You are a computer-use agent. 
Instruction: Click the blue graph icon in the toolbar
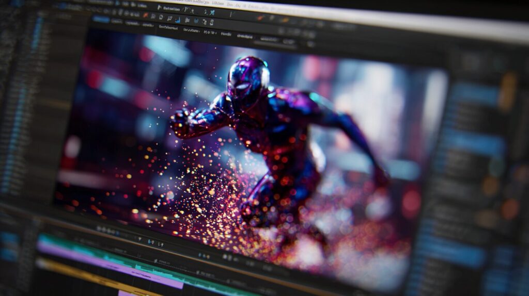pos(178,20)
